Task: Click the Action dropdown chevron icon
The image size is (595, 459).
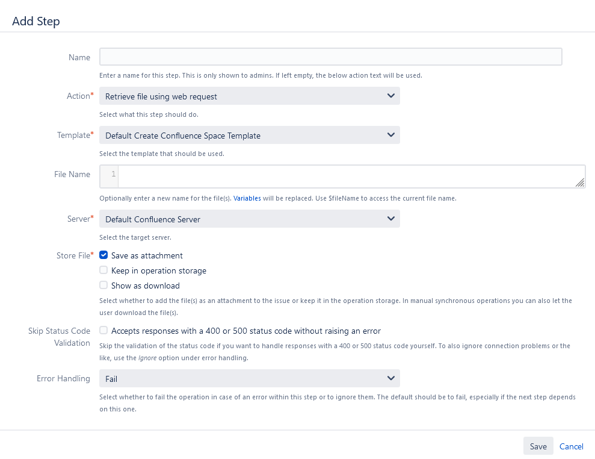Action: coord(391,95)
